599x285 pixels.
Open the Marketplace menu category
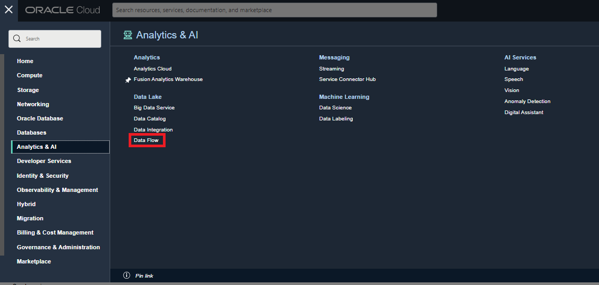[x=34, y=261]
